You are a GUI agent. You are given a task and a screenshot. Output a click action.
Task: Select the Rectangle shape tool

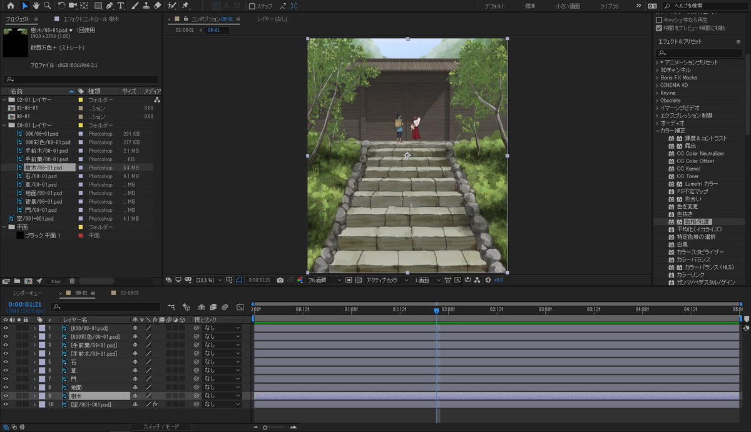98,6
